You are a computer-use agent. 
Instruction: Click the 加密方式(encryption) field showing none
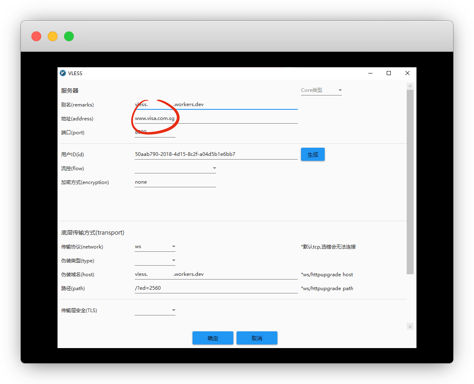(x=175, y=182)
